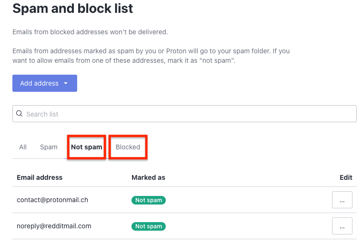
Task: Click the Marked as column header
Action: click(148, 177)
